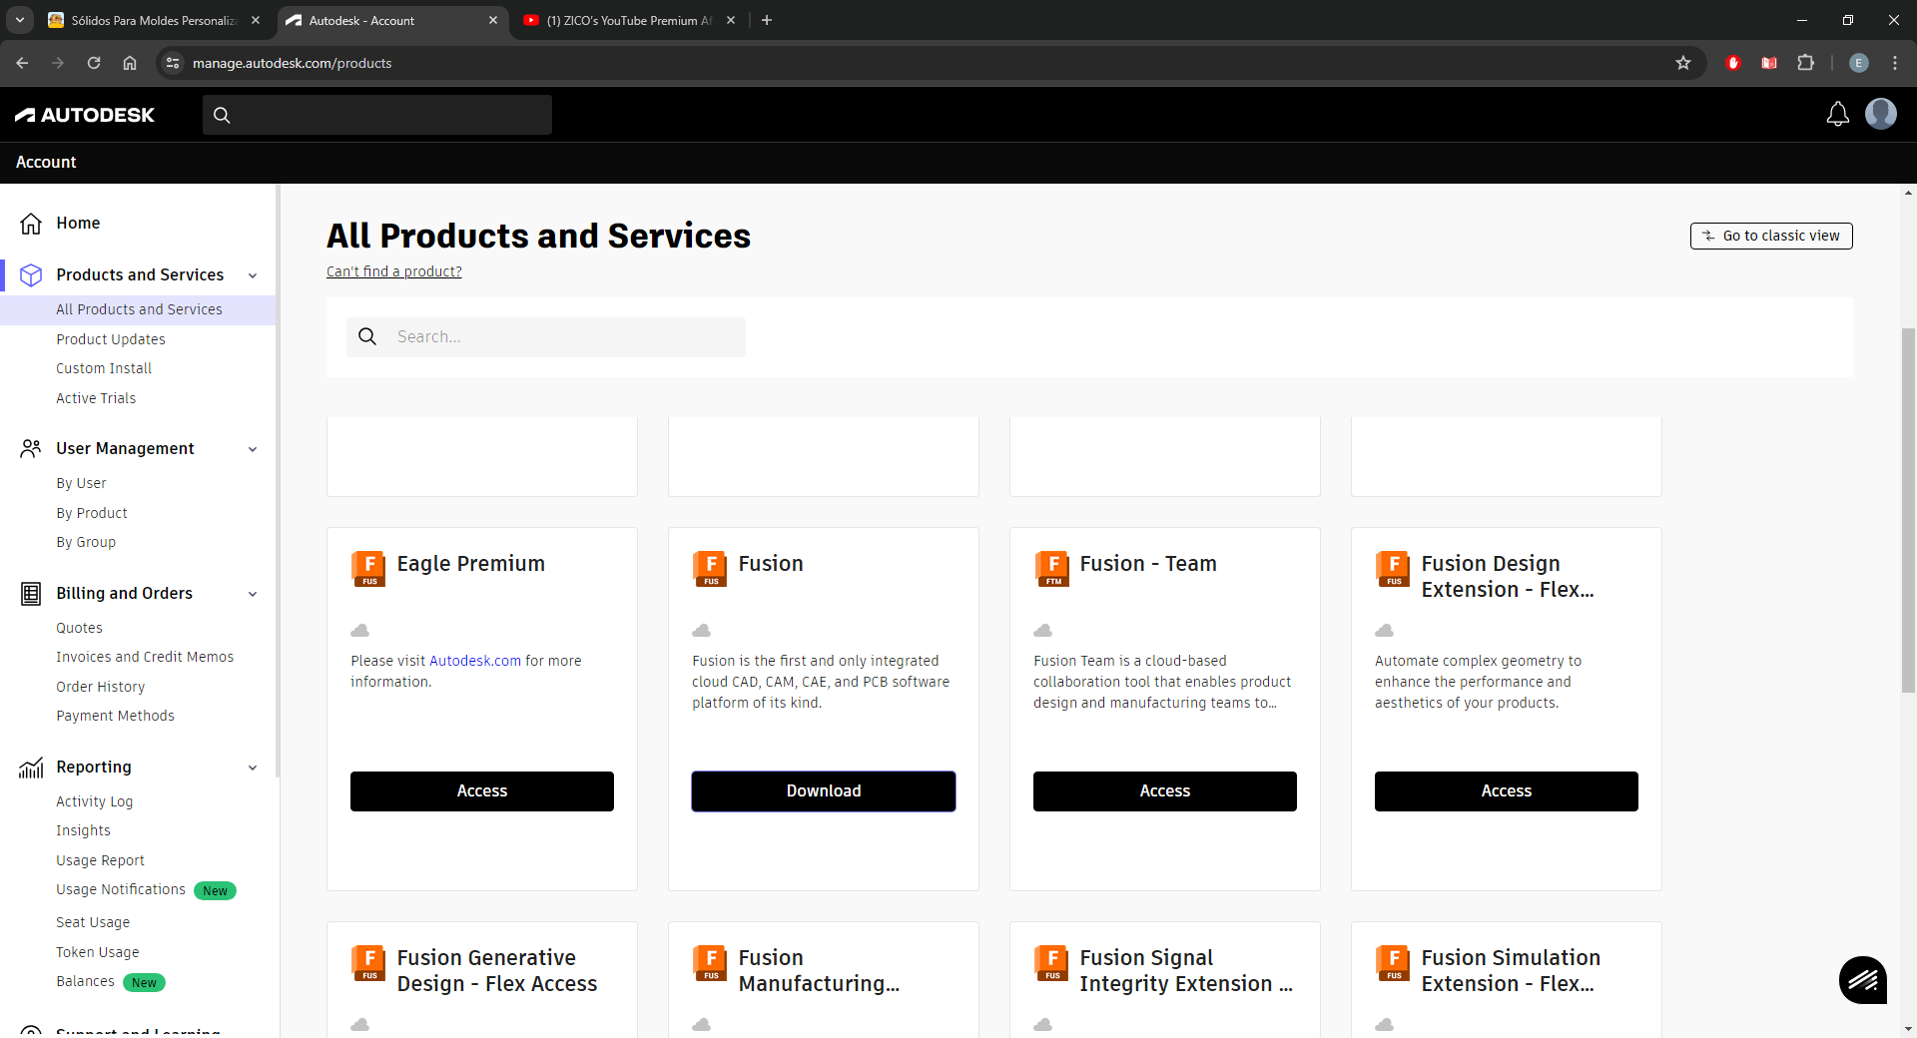Click the Fusion Generative Design product icon
Image resolution: width=1917 pixels, height=1038 pixels.
[x=368, y=962]
